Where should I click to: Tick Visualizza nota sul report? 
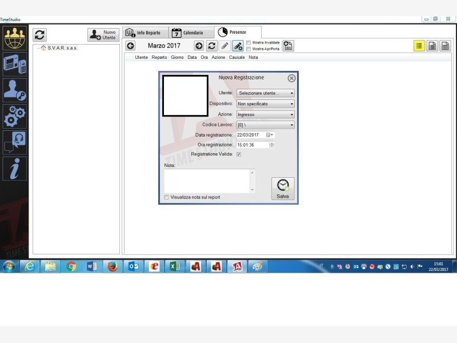tap(167, 197)
